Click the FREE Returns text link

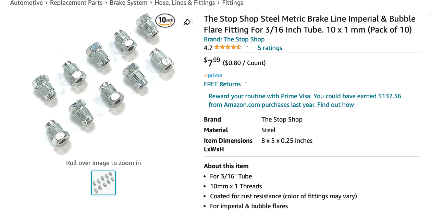[222, 84]
